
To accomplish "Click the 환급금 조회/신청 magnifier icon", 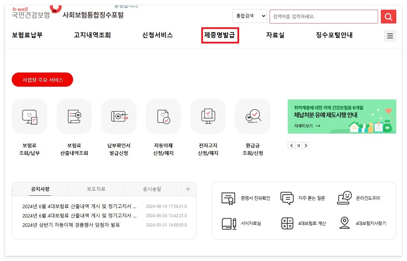I will tap(253, 116).
